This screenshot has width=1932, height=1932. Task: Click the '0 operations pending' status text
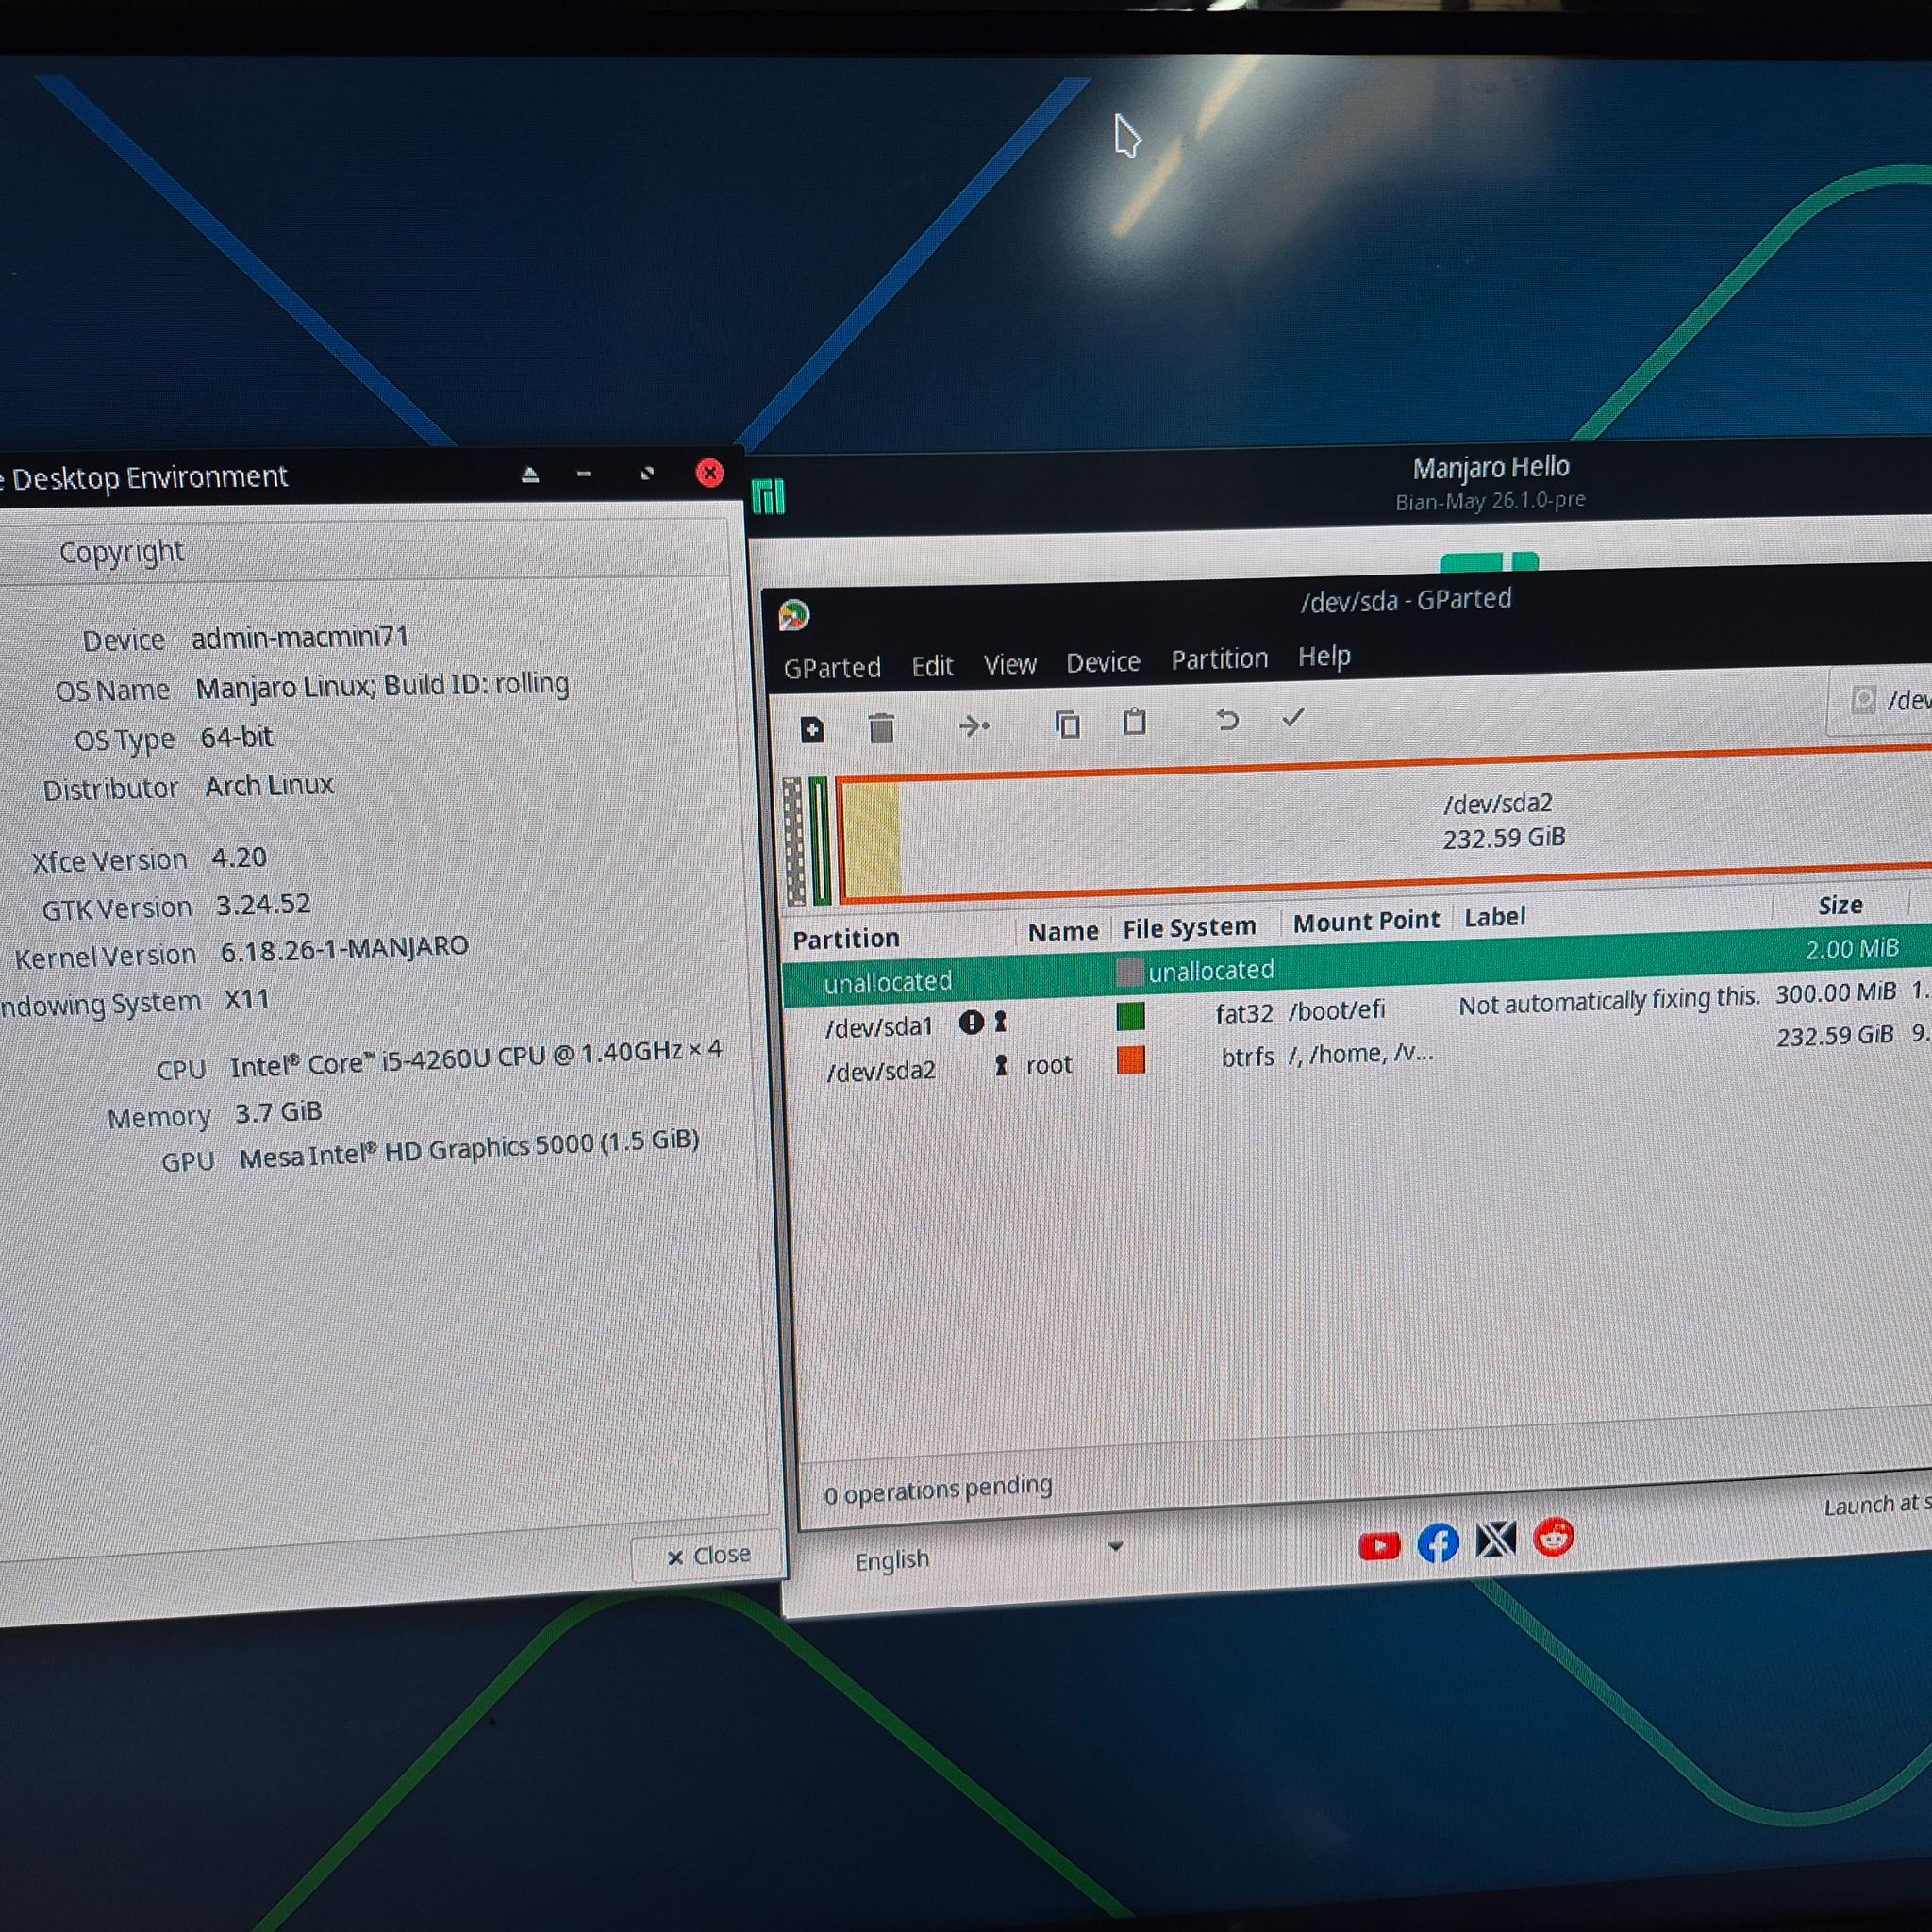tap(938, 1490)
